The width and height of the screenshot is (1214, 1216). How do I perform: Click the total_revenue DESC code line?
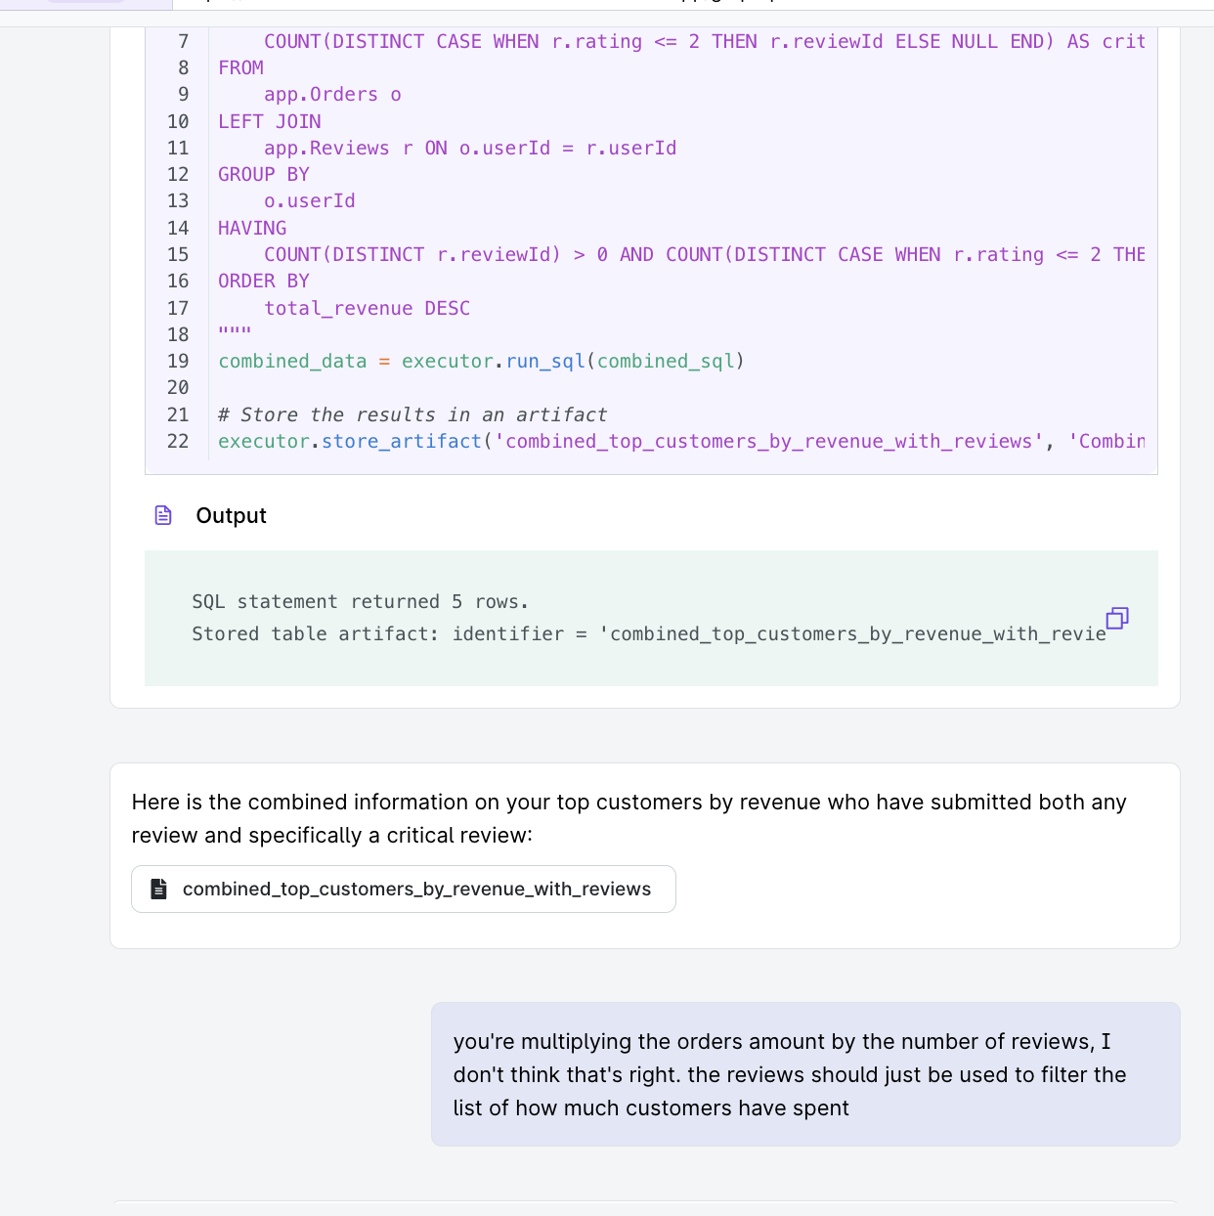(367, 308)
